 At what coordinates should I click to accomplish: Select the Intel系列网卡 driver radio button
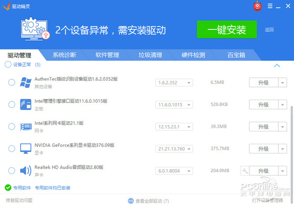pos(12,127)
